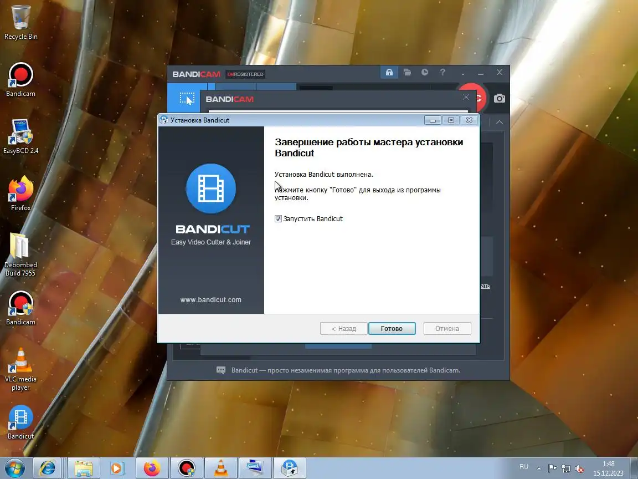Uncheck the Запустить Bandicut checkbox

279,219
